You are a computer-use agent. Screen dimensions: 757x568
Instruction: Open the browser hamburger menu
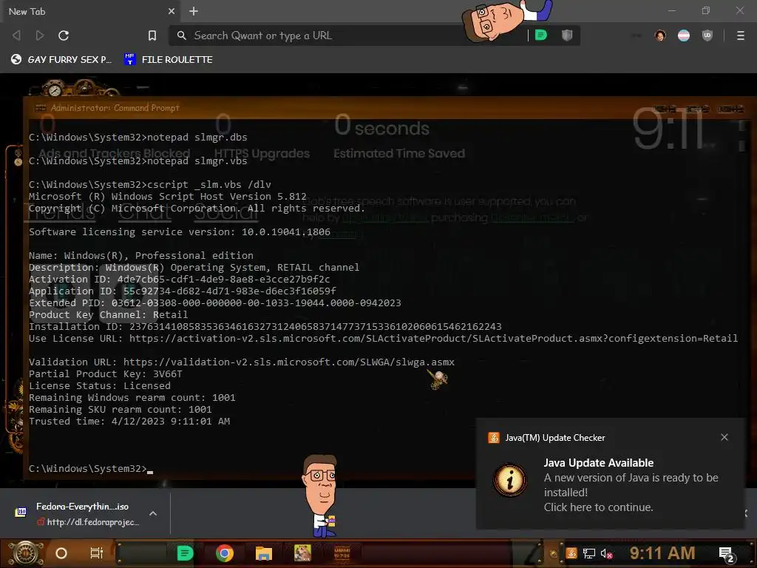click(741, 35)
